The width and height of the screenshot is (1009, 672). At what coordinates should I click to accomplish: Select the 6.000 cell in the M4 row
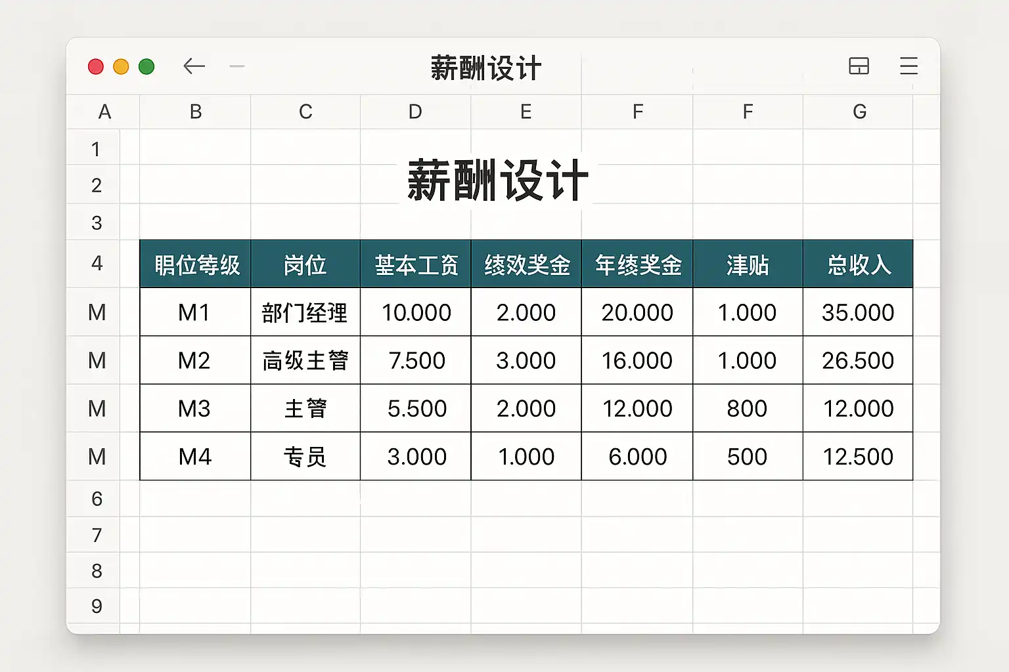click(x=637, y=456)
